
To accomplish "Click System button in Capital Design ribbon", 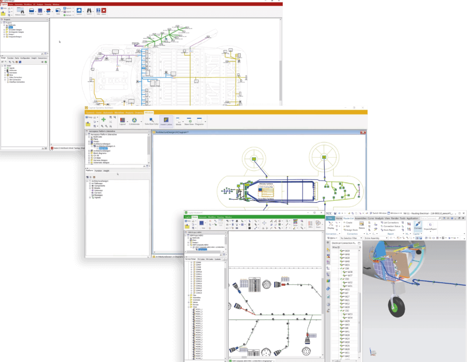I will pyautogui.click(x=67, y=8).
